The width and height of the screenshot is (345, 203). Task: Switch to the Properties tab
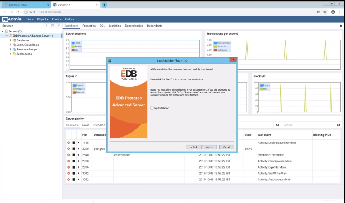tap(89, 26)
